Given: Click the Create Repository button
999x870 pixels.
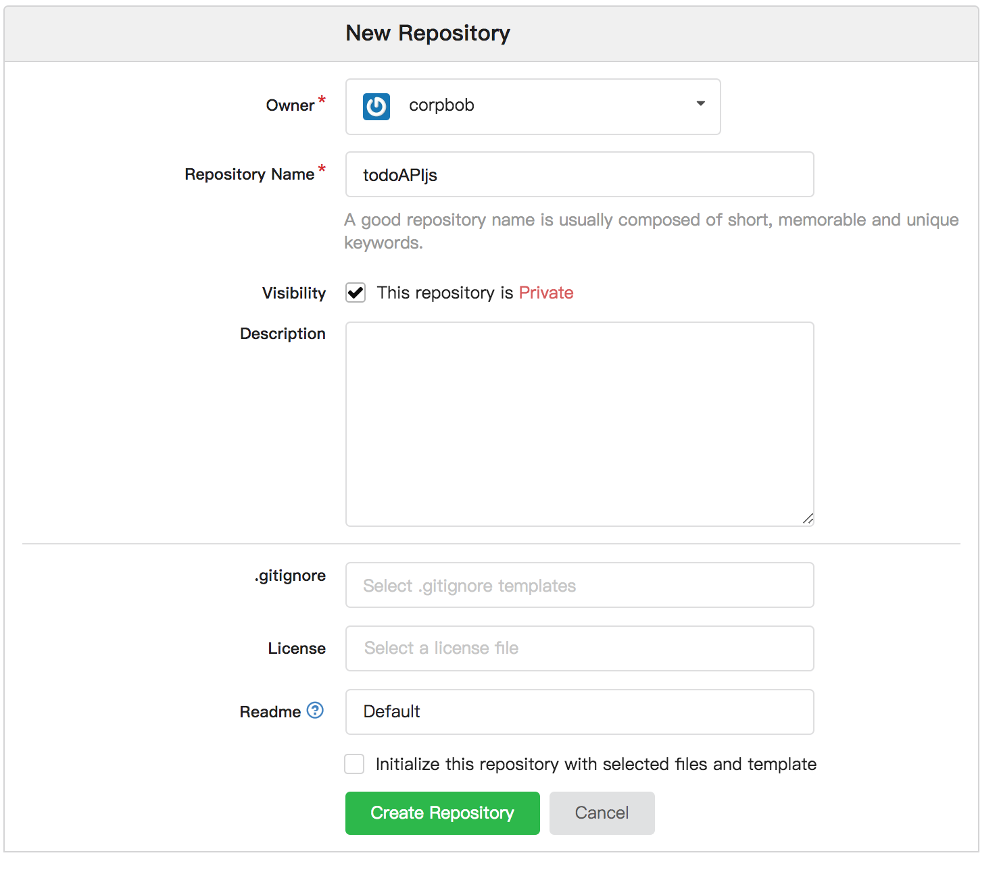Looking at the screenshot, I should point(443,813).
